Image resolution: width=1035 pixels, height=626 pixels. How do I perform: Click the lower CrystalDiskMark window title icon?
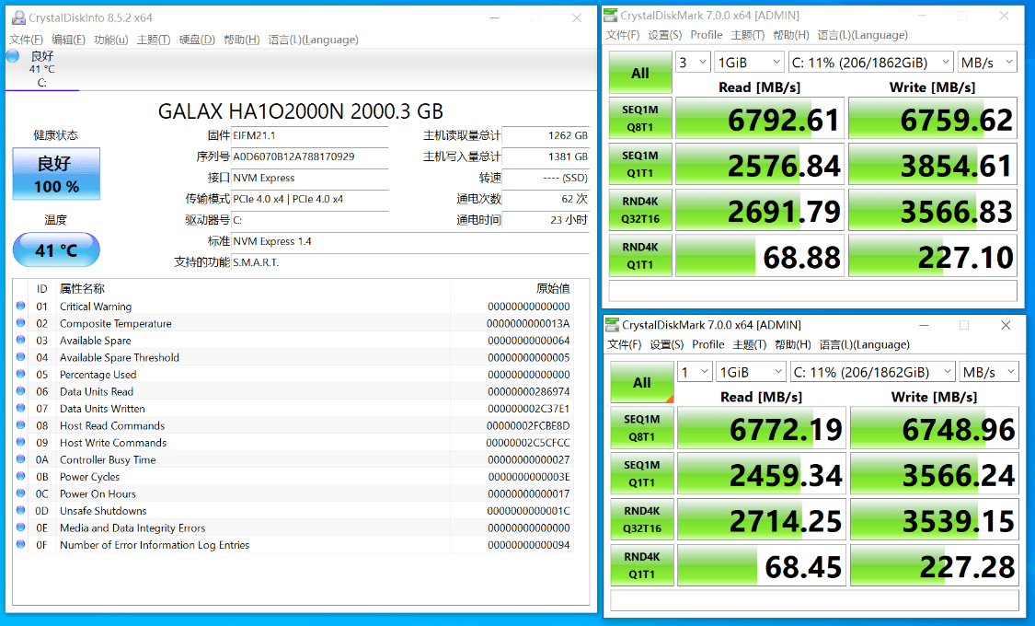pos(613,325)
